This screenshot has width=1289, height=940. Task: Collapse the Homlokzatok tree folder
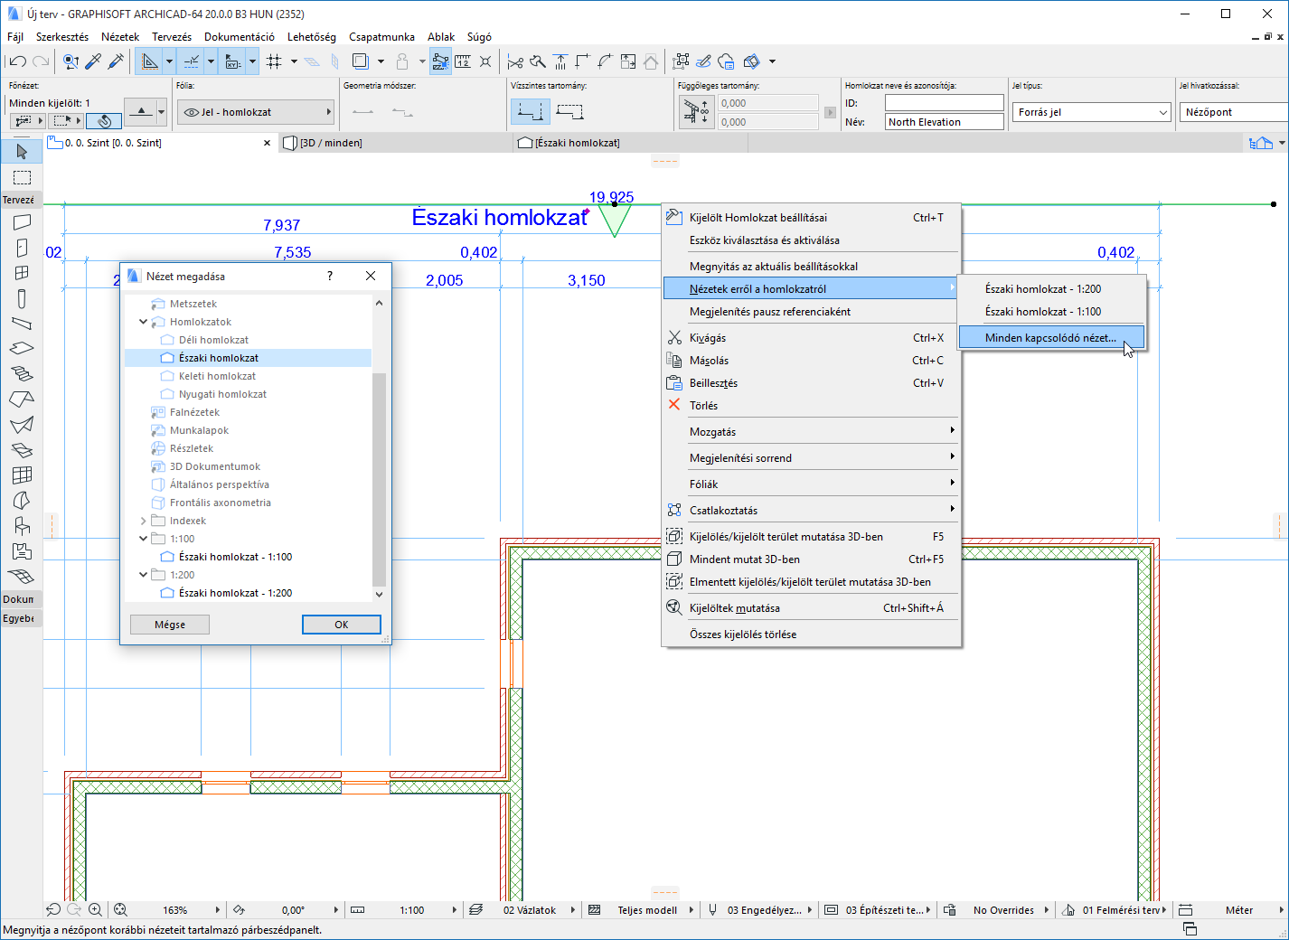144,322
